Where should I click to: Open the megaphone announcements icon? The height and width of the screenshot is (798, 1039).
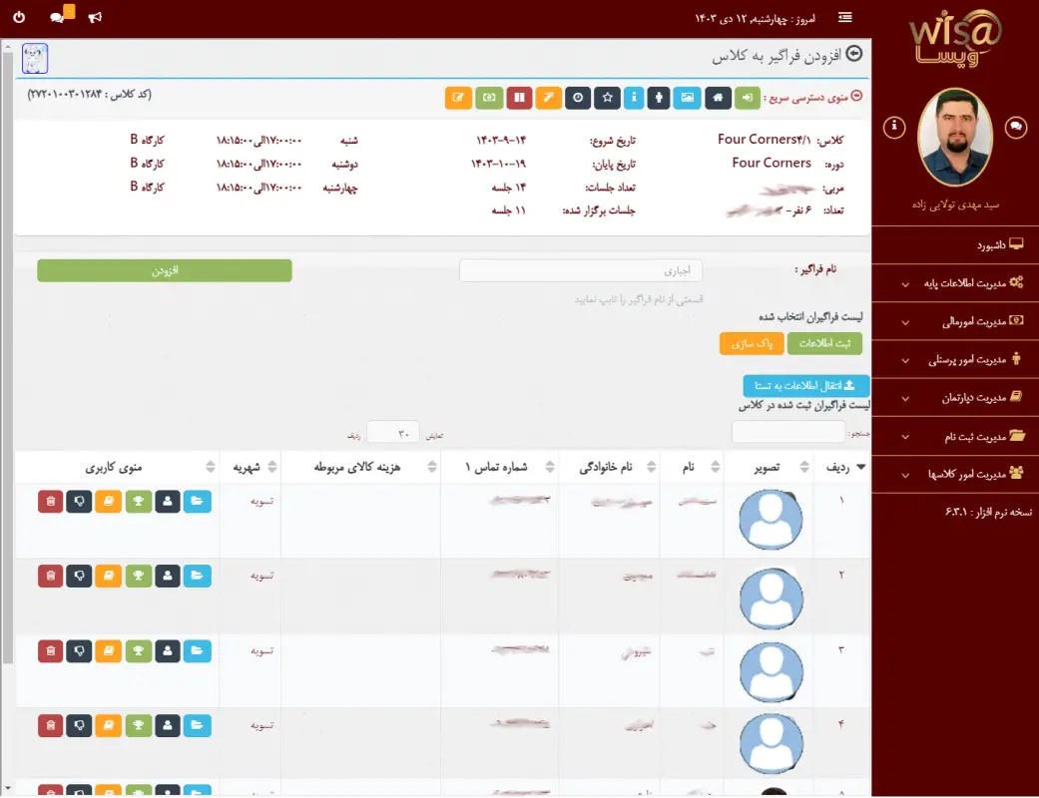pos(95,17)
